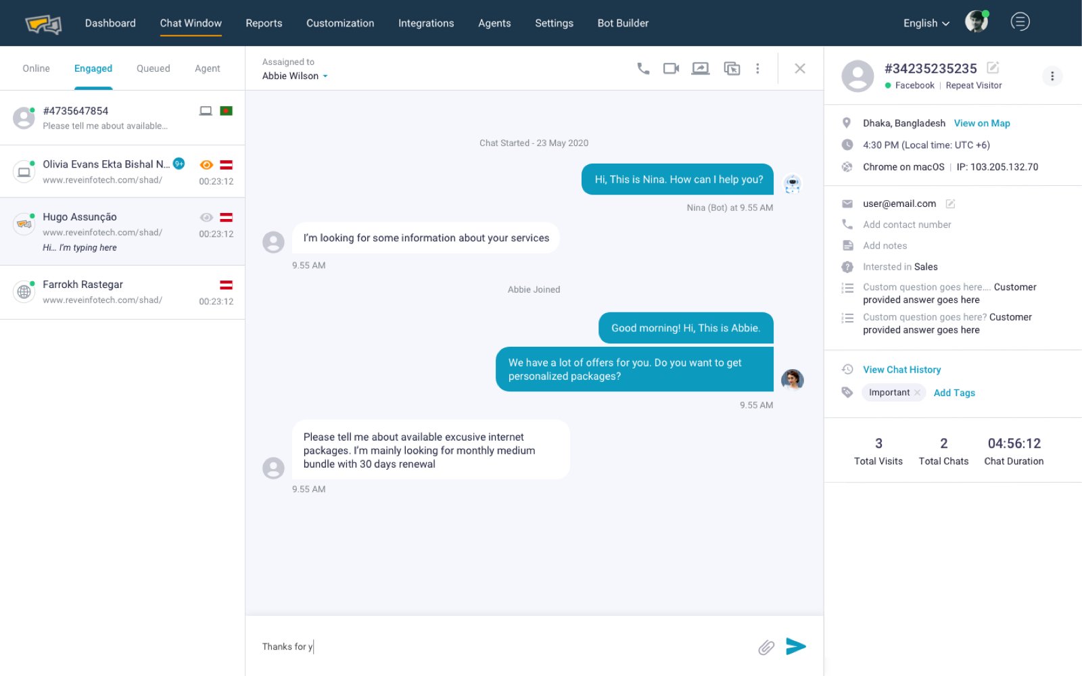Click the globe icon on Farrokh Rastegar
The image size is (1082, 676).
click(24, 292)
